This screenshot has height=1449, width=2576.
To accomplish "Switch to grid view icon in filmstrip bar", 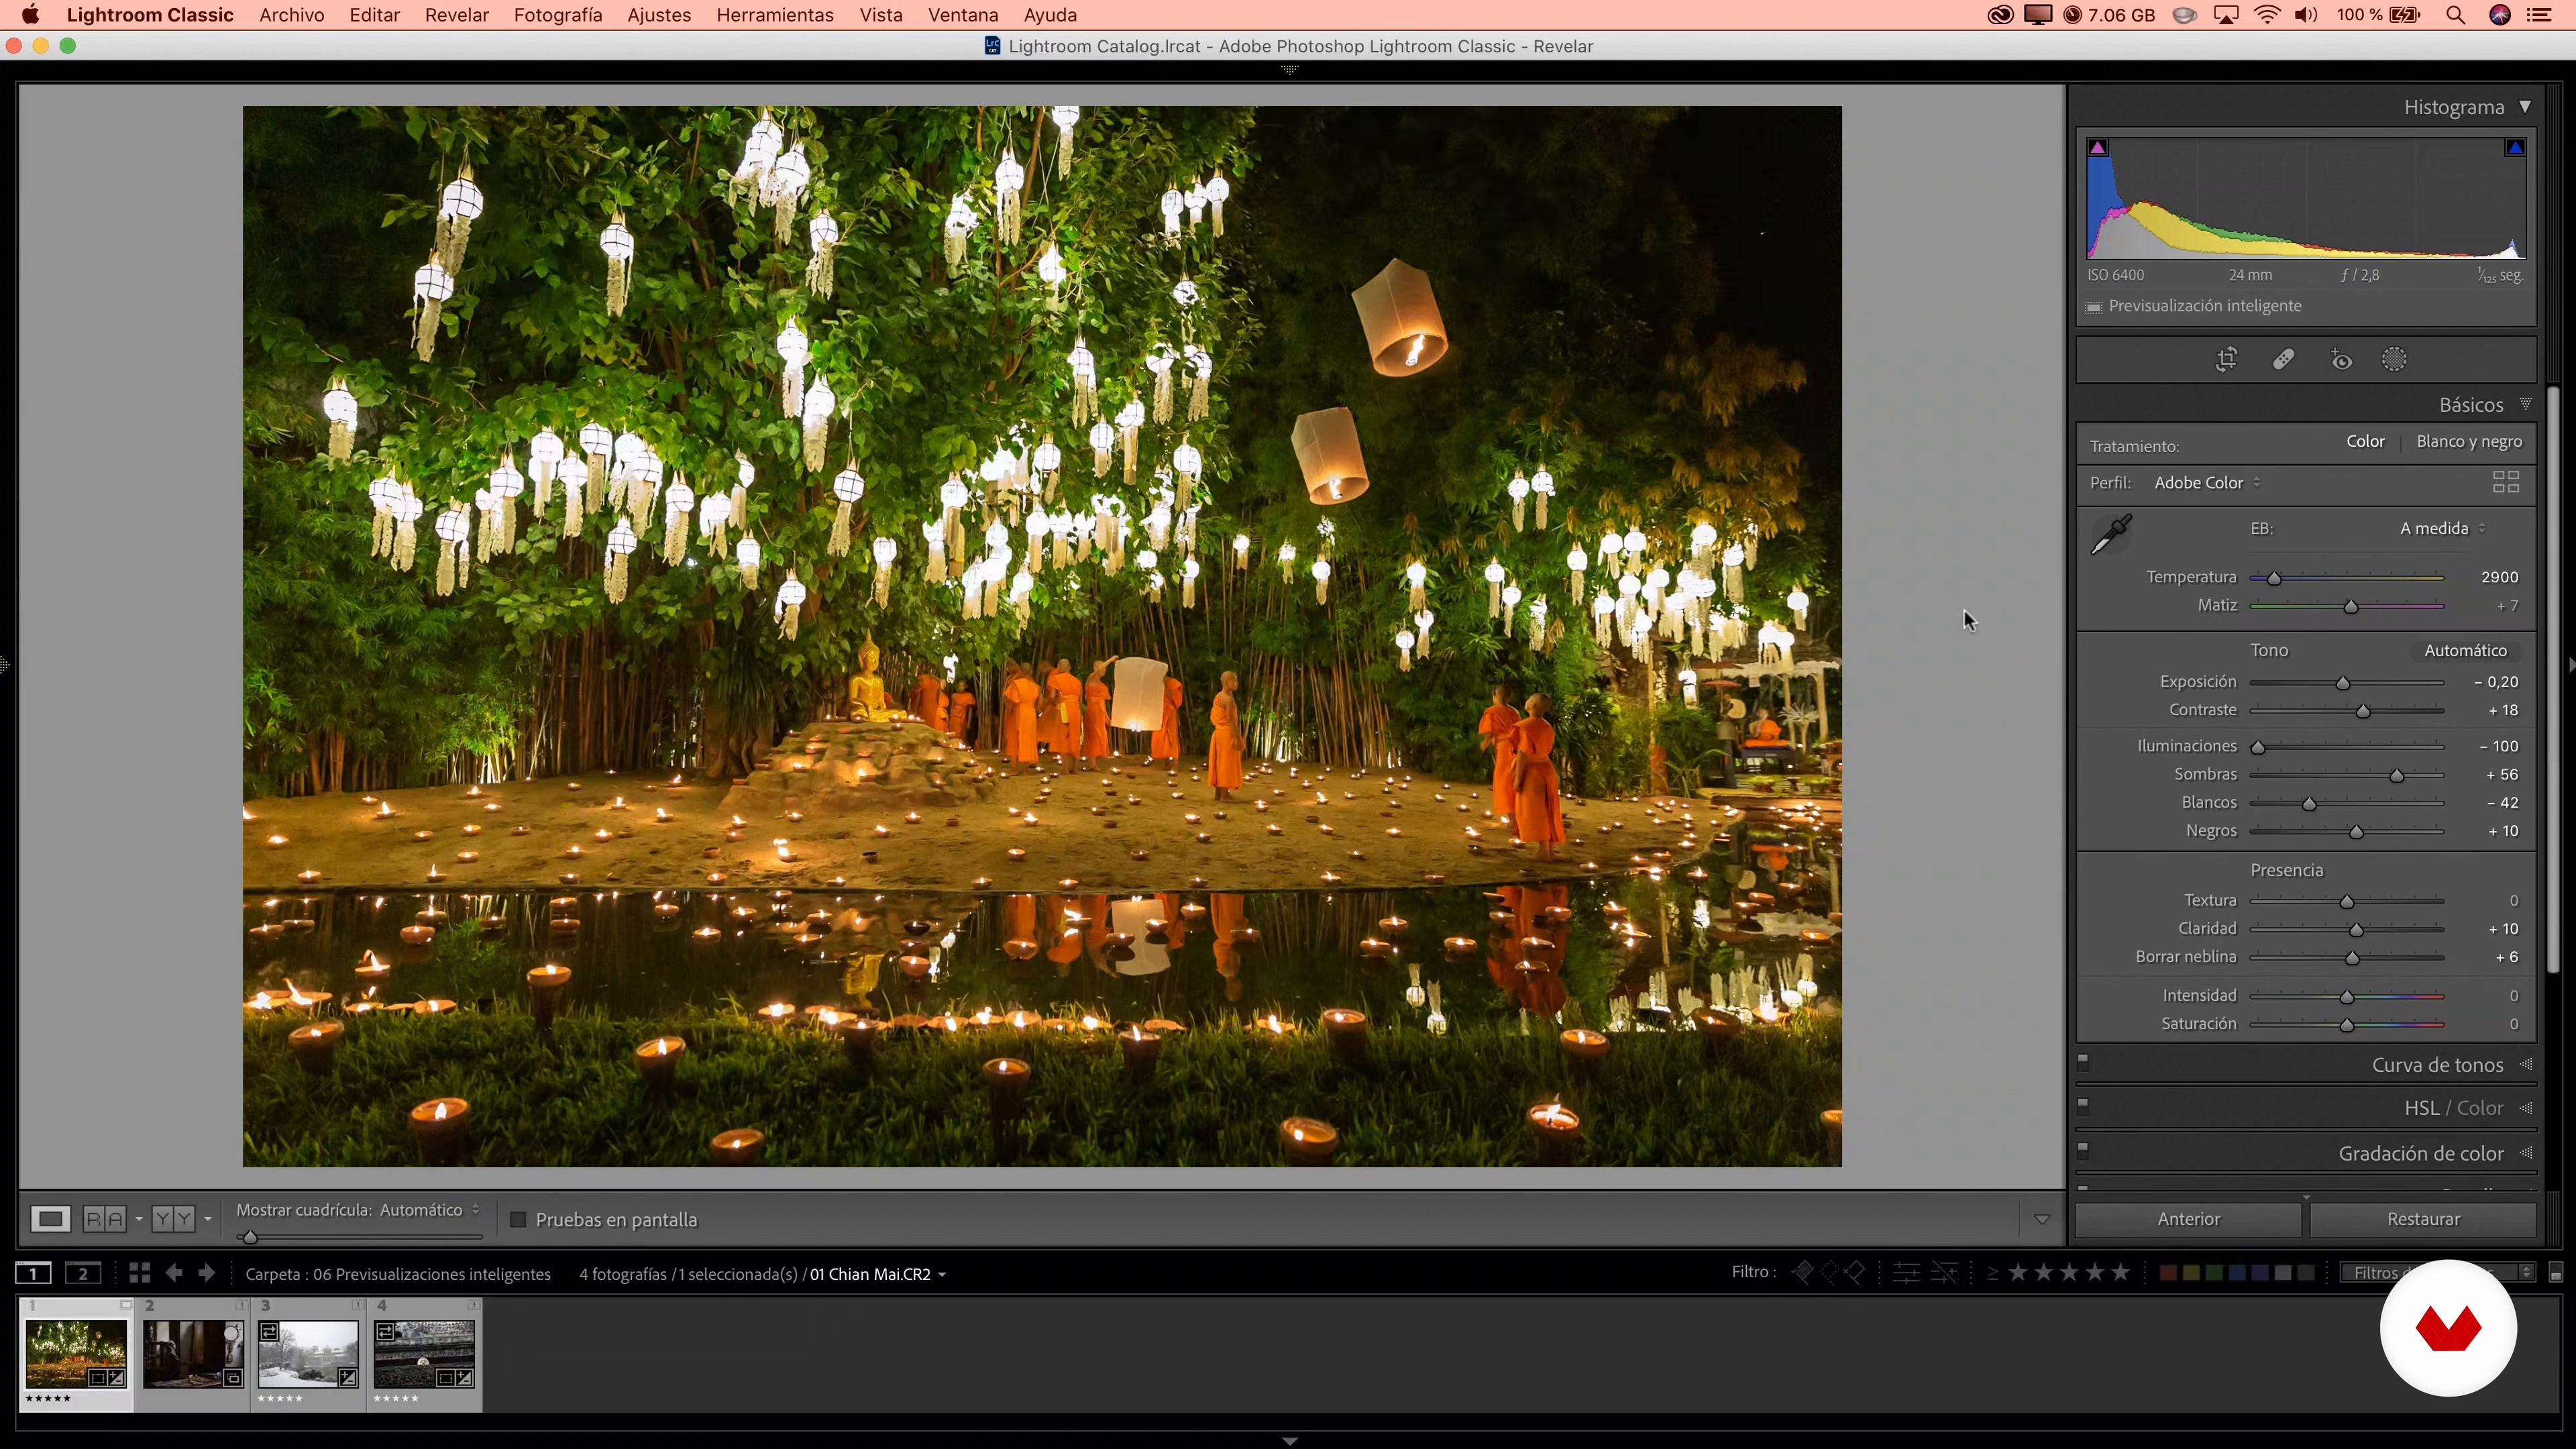I will pos(139,1273).
